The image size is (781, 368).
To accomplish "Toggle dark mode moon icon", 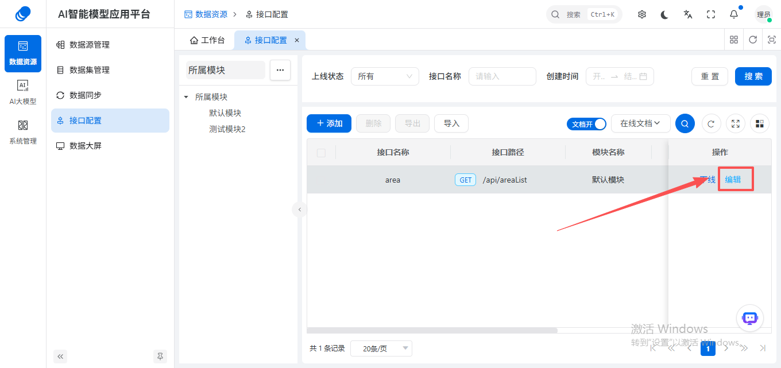I will [x=665, y=14].
